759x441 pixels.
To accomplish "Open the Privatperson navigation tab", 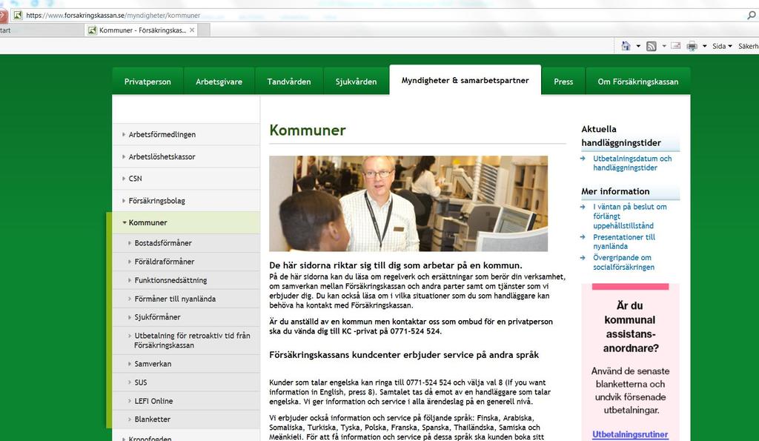I will 148,82.
